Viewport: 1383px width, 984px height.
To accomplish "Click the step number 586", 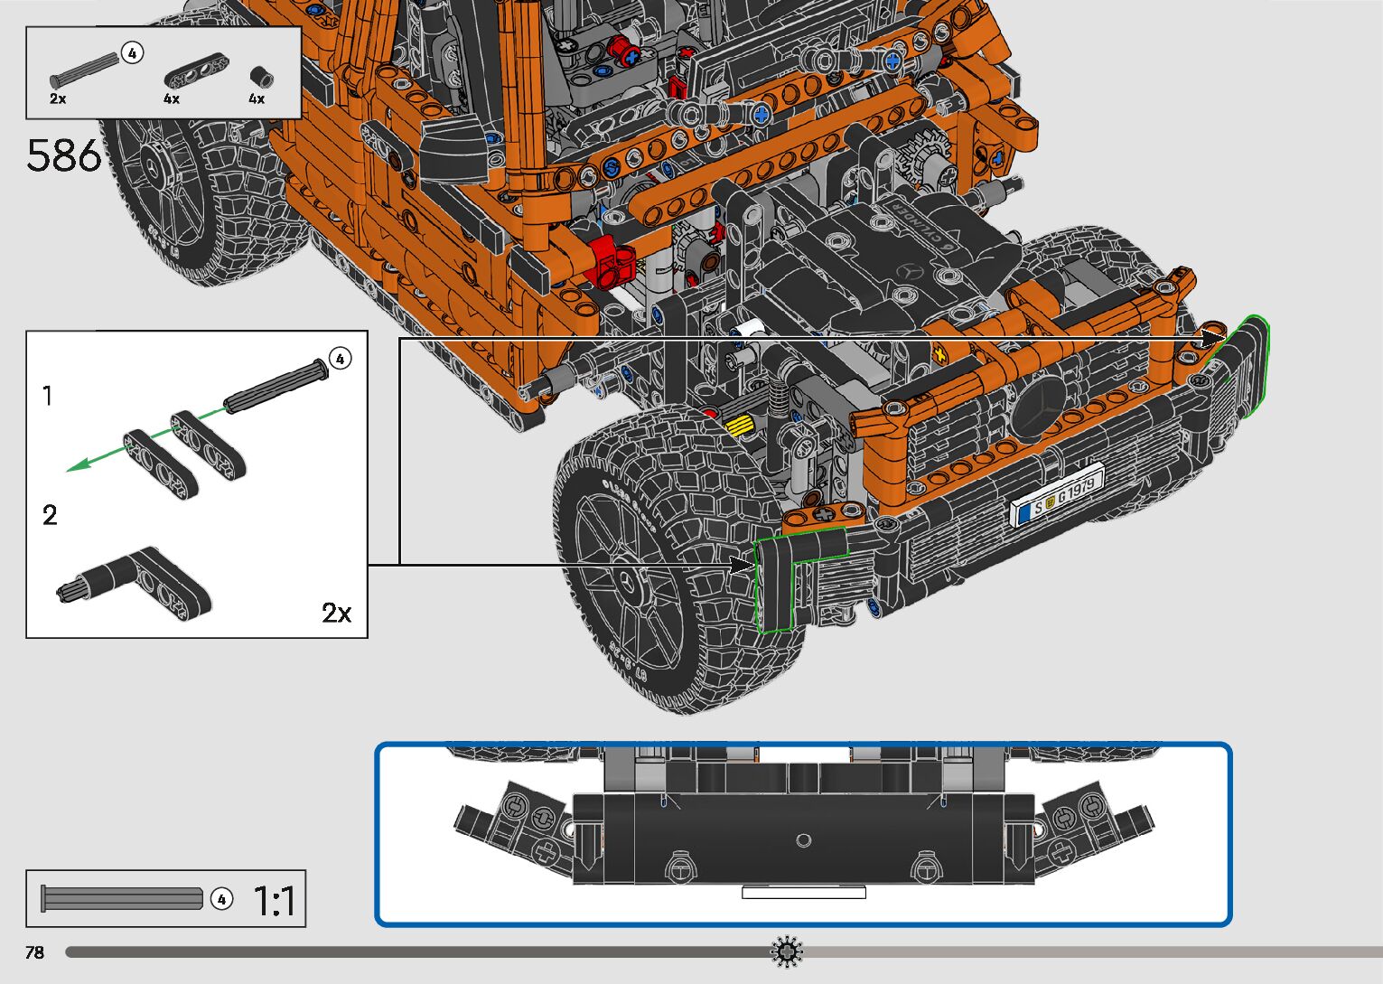I will pyautogui.click(x=64, y=155).
